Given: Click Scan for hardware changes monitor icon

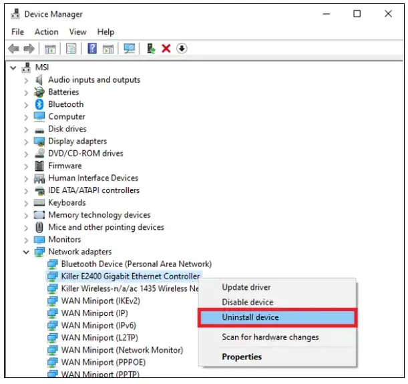Looking at the screenshot, I should coord(130,48).
